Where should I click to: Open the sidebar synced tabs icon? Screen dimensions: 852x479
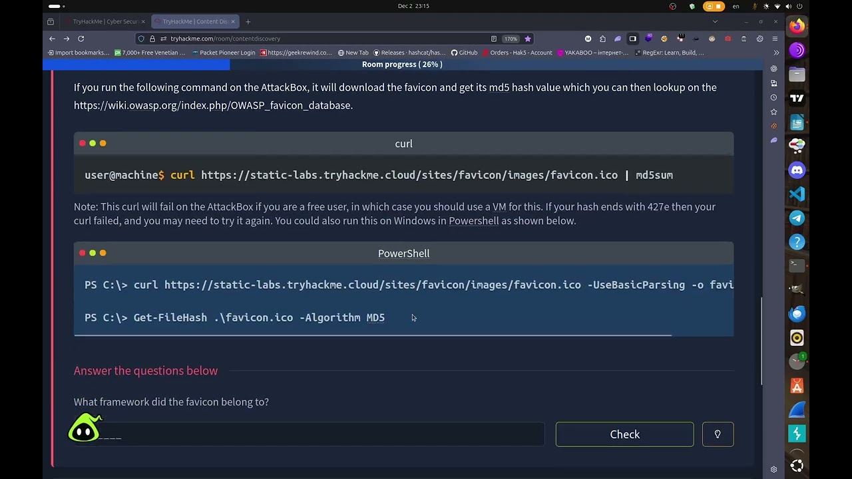[x=773, y=83]
